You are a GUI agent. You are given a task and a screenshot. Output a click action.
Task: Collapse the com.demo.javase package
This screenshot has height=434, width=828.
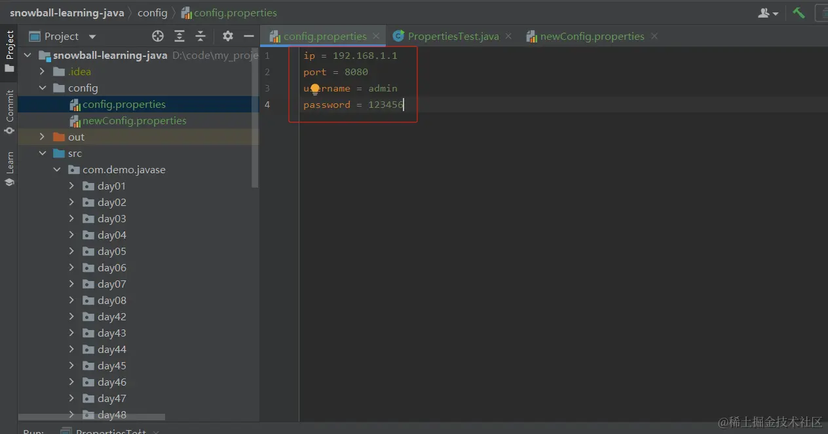point(56,170)
